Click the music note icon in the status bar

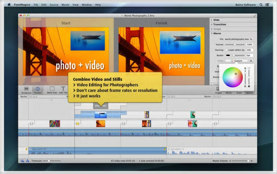[x=28, y=161]
